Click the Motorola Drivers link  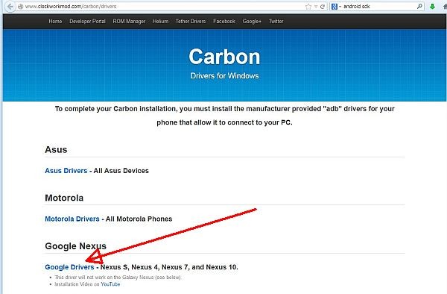72,219
